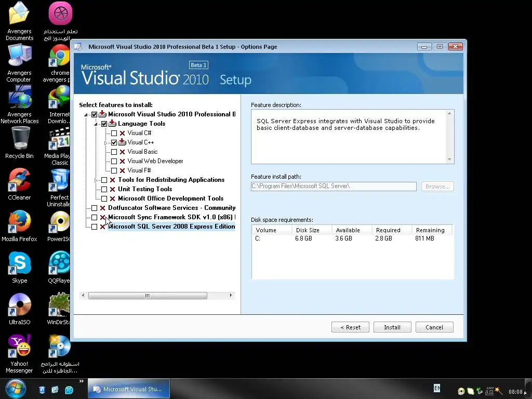
Task: Click the Windows Start orb
Action: [x=16, y=389]
